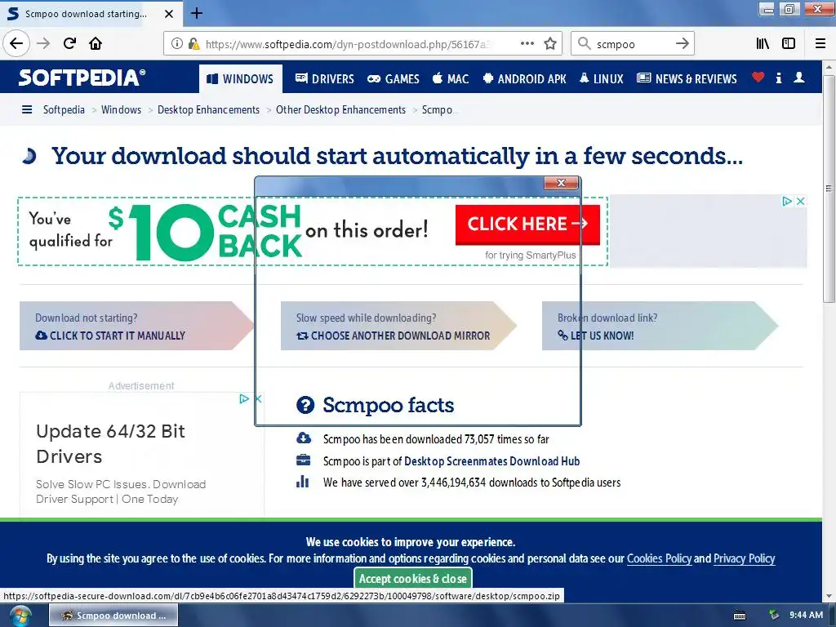Close the Scmpoo download tab
The width and height of the screenshot is (836, 627).
point(168,14)
